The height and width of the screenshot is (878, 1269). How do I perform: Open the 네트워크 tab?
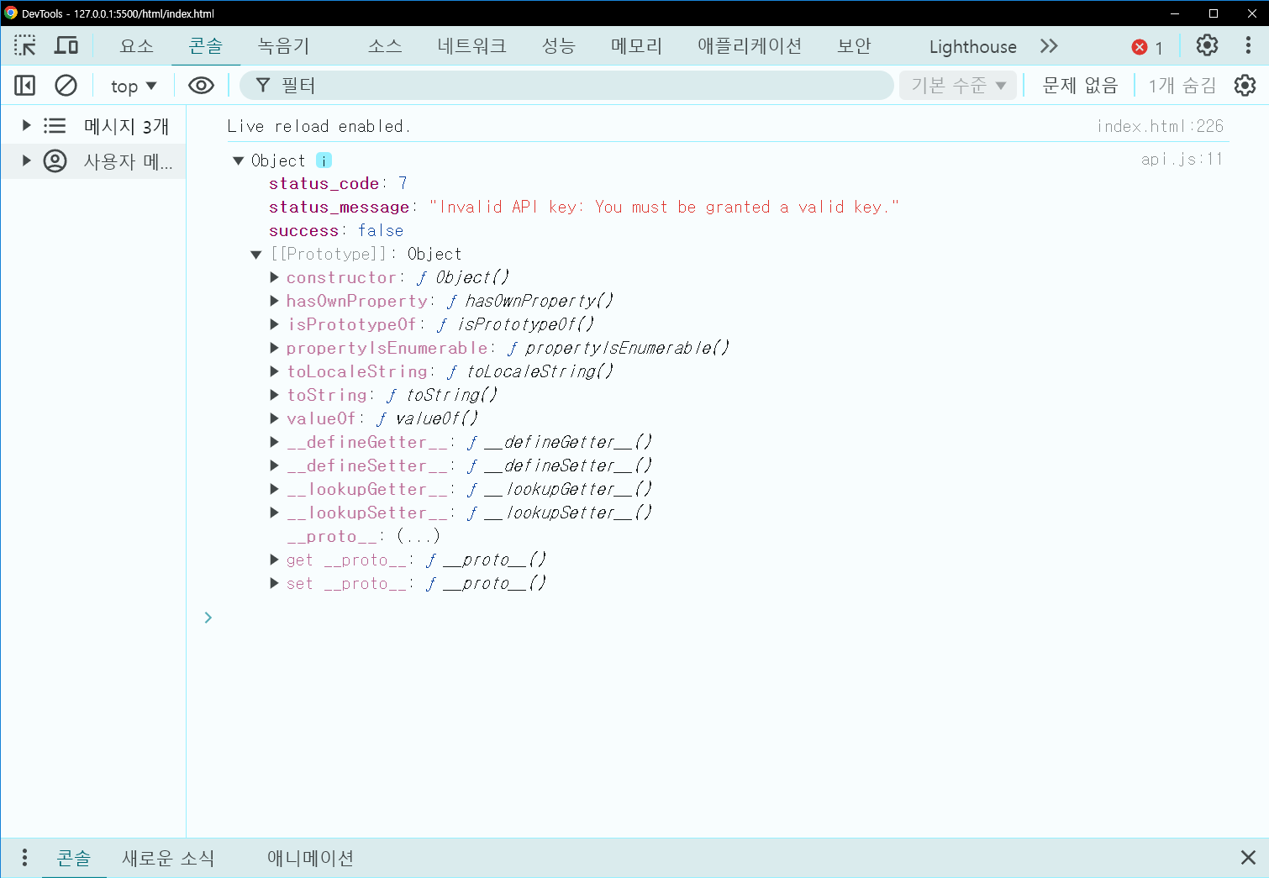point(471,46)
